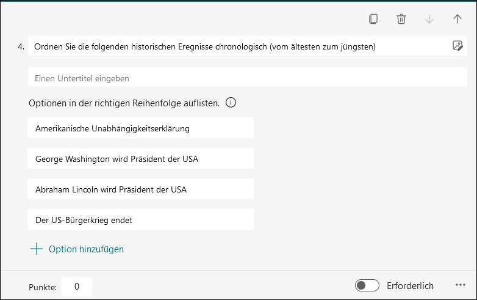The image size is (477, 300).
Task: Insert media via image icon in question title
Action: [457, 46]
